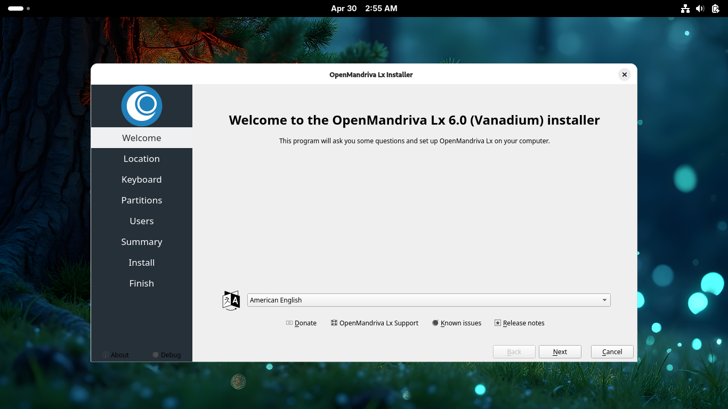This screenshot has height=409, width=728.
Task: Proceed with the Next button
Action: coord(560,351)
